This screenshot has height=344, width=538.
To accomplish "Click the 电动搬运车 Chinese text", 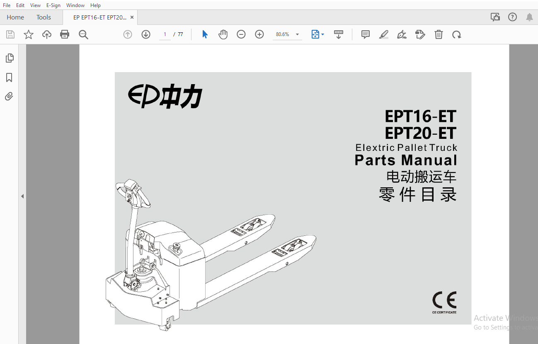I will coord(422,177).
